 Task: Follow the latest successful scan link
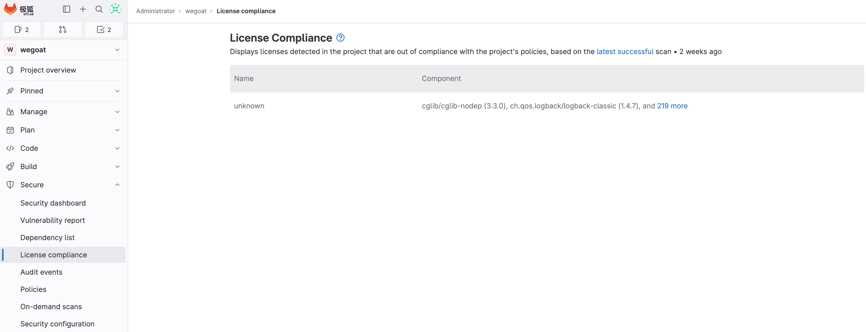coord(625,51)
